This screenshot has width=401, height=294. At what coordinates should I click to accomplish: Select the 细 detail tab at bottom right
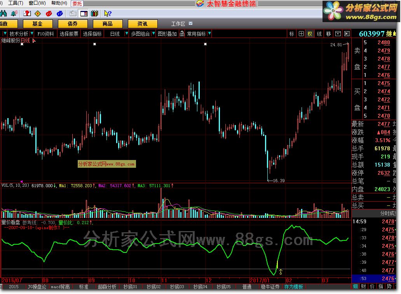pyautogui.click(x=356, y=286)
